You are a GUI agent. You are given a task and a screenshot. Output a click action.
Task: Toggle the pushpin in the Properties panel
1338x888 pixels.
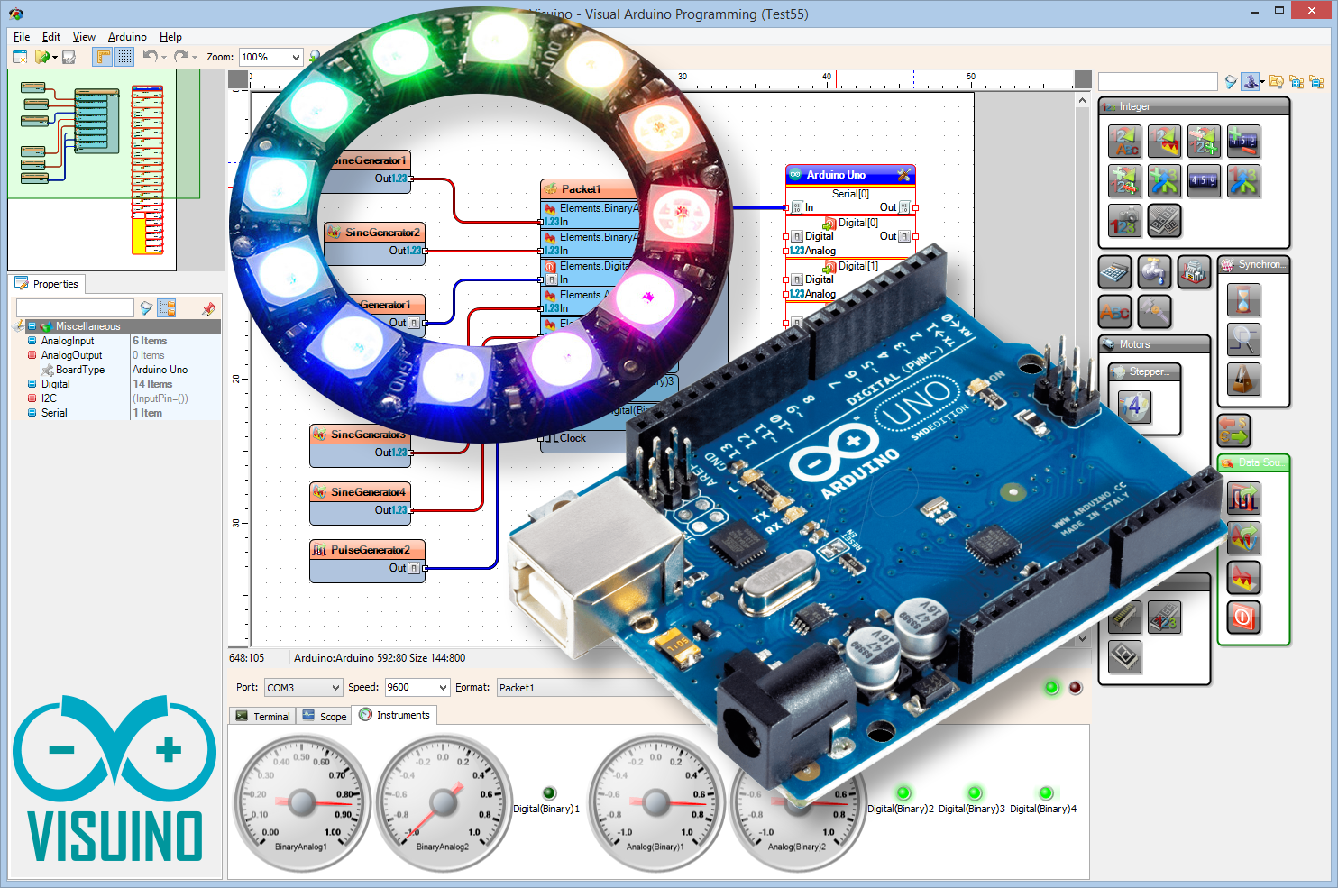[x=209, y=308]
